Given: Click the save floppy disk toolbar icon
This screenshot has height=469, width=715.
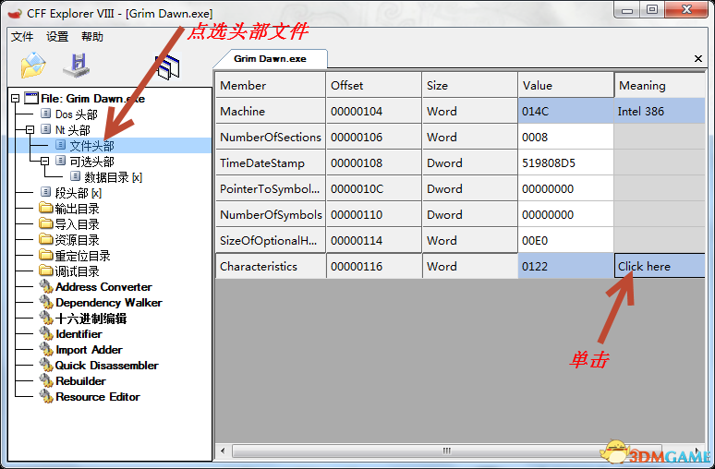Looking at the screenshot, I should click(77, 66).
